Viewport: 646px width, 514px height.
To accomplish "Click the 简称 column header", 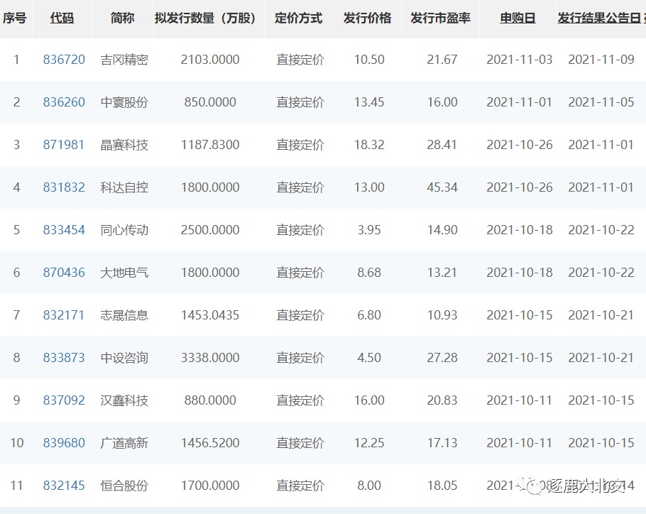I will click(122, 18).
